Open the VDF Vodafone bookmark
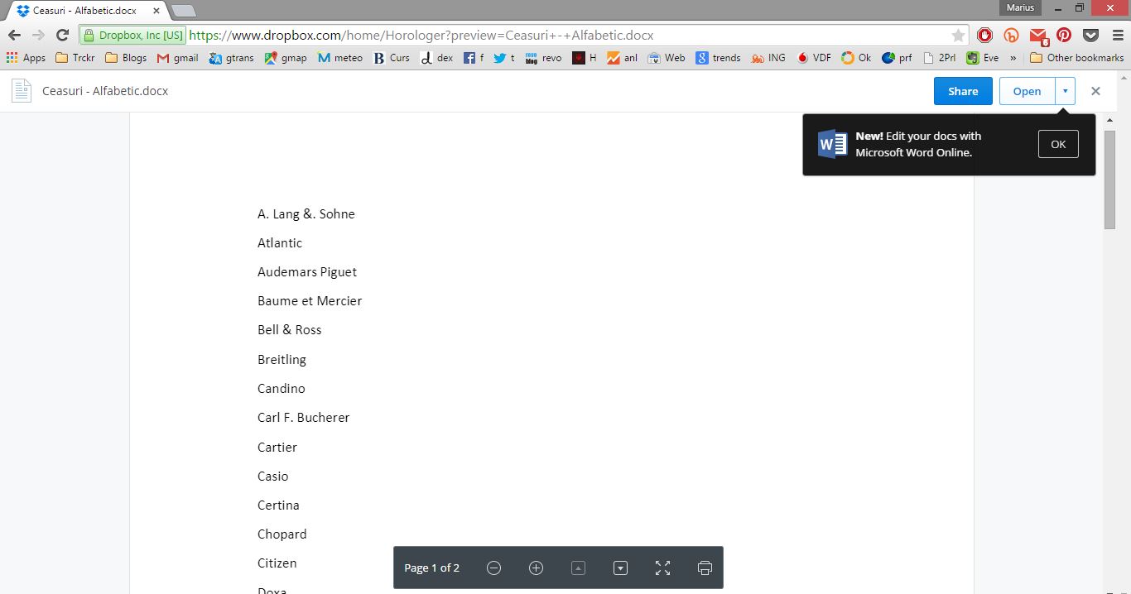1131x594 pixels. pos(814,58)
